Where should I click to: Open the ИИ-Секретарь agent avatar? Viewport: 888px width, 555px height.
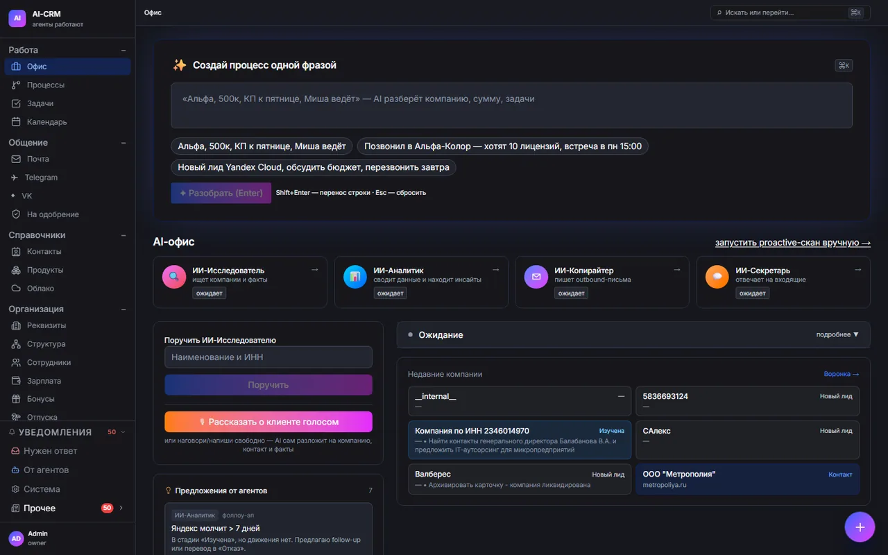point(717,277)
